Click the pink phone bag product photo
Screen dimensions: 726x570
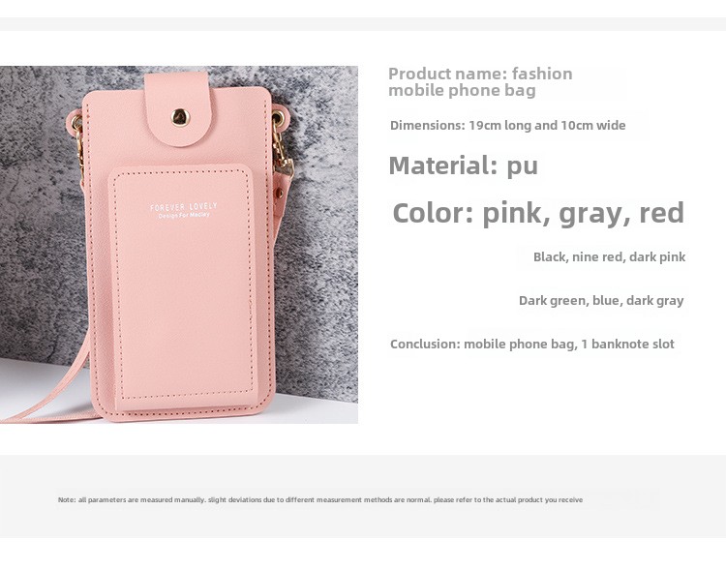pos(179,245)
